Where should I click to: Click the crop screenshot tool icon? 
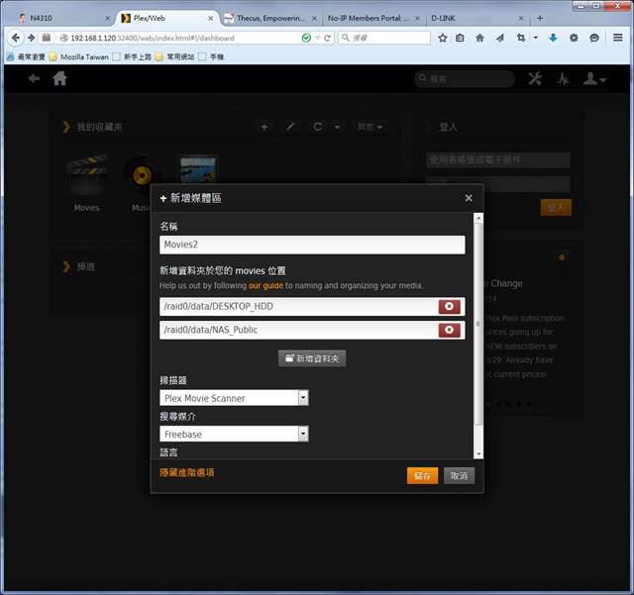[521, 38]
